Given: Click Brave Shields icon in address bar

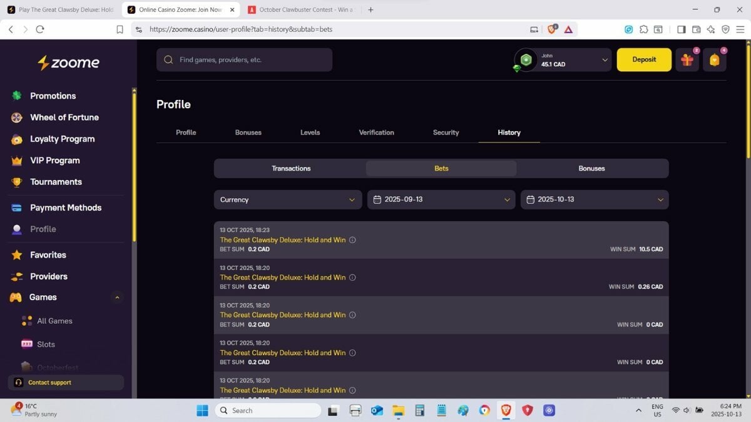Looking at the screenshot, I should click(x=552, y=29).
